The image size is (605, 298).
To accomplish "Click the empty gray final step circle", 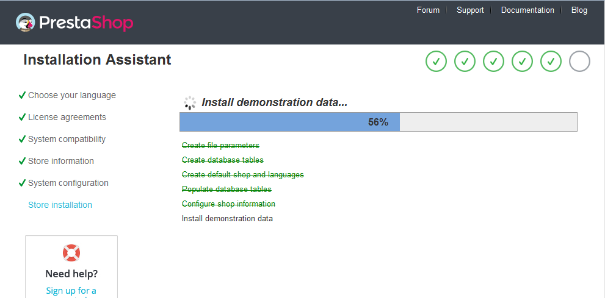I will point(579,62).
